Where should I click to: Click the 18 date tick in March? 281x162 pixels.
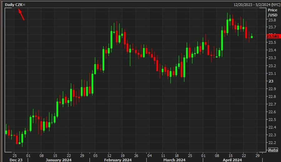pyautogui.click(x=176, y=155)
